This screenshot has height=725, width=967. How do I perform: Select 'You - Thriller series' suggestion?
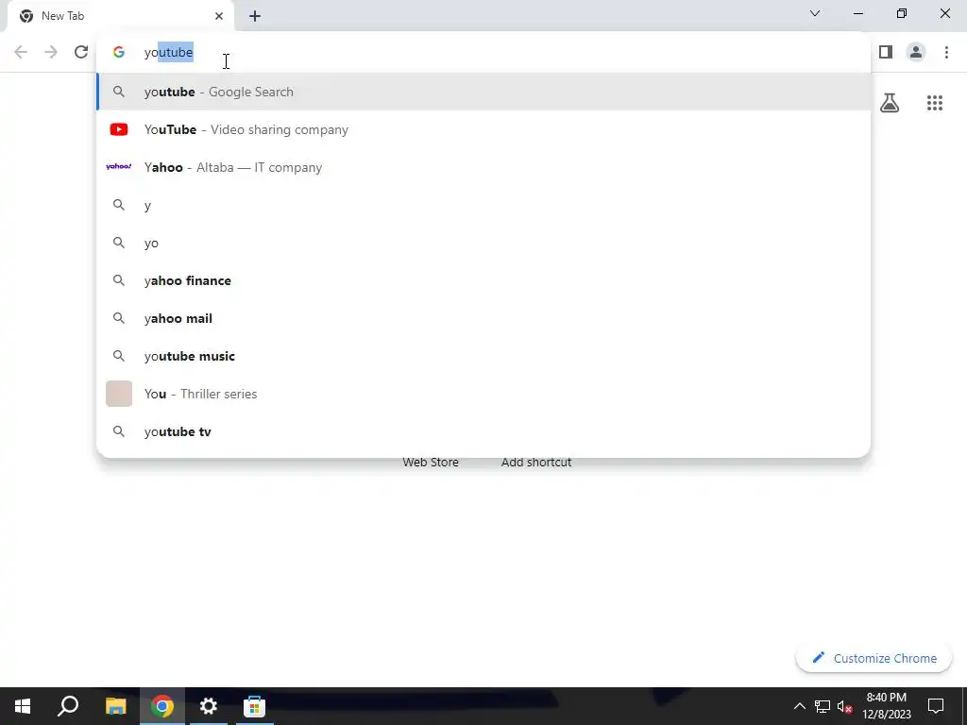[x=483, y=394]
